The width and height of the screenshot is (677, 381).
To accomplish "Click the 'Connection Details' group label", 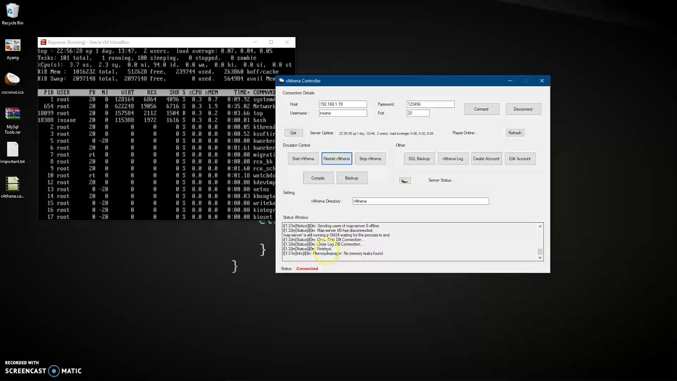I will (x=299, y=93).
